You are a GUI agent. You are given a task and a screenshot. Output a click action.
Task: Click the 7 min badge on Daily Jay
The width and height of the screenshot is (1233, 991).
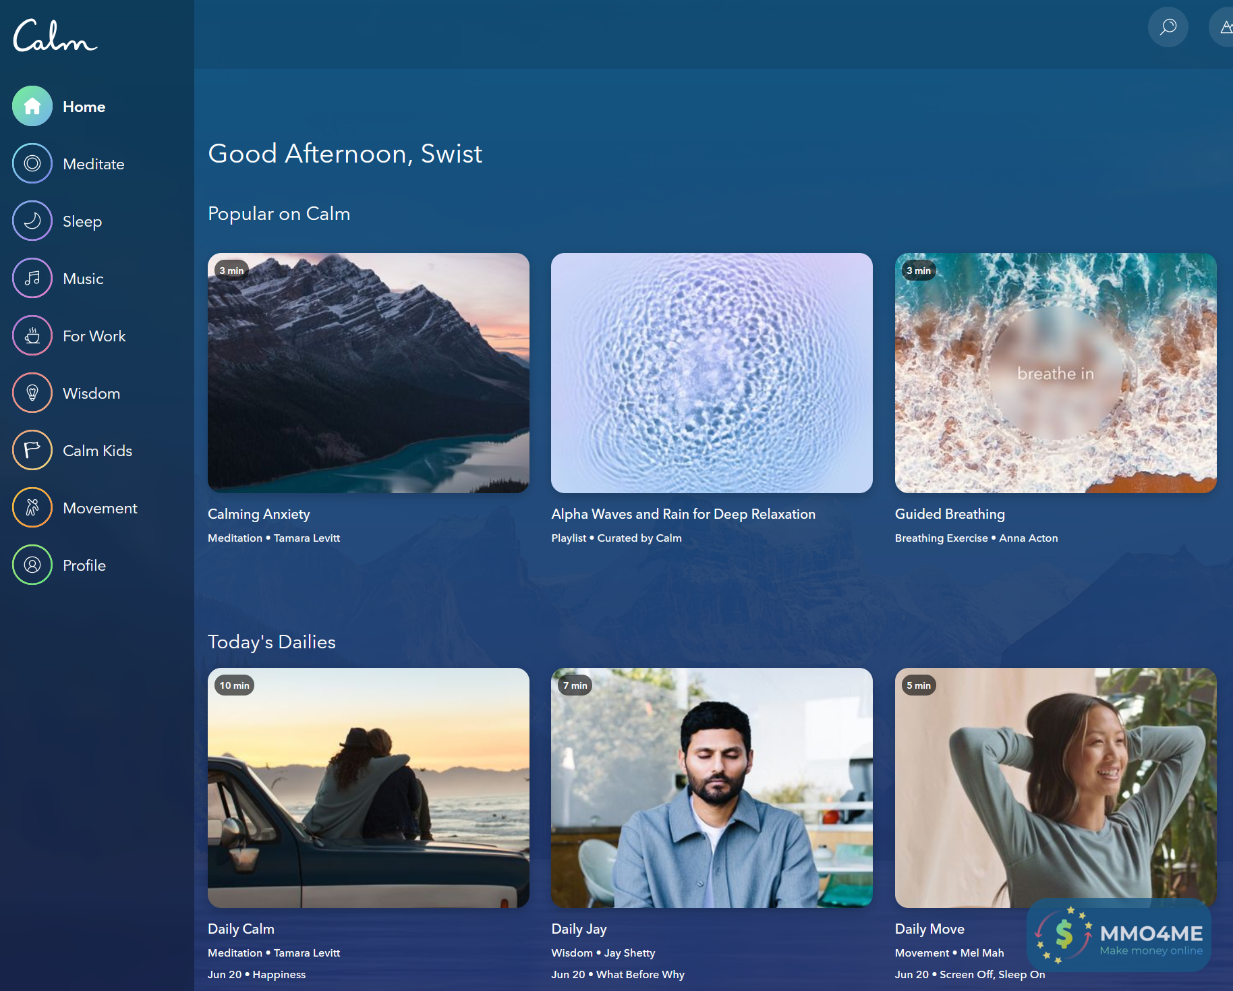click(575, 685)
